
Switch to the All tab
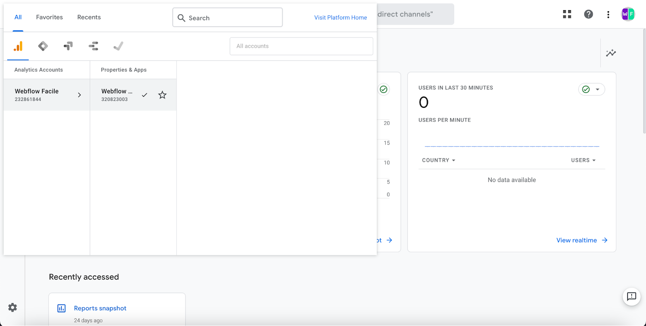[x=18, y=17]
